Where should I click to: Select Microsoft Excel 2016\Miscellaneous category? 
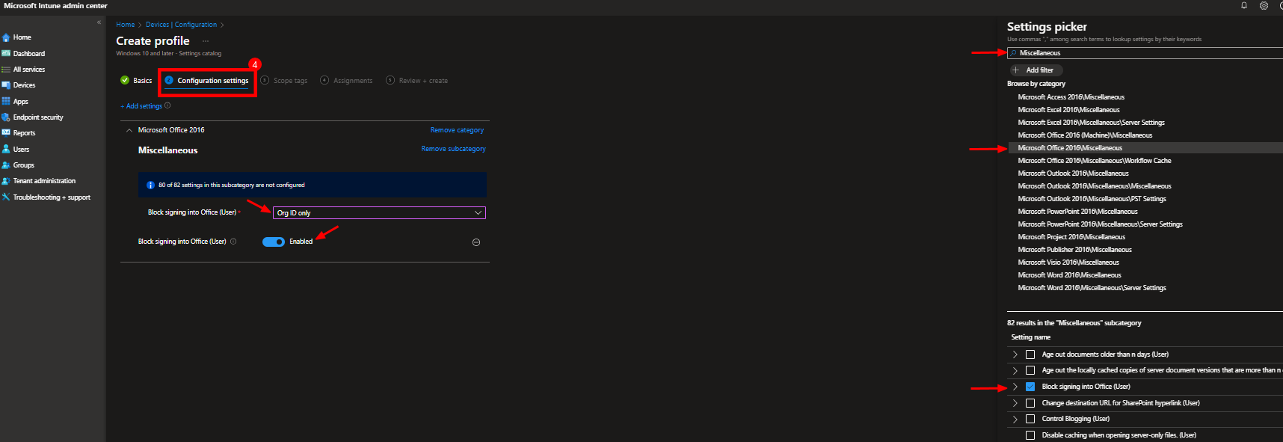pyautogui.click(x=1068, y=110)
